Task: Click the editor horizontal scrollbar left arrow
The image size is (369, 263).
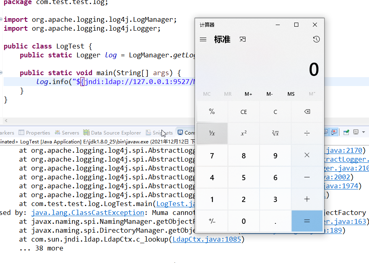Action: coord(6,120)
